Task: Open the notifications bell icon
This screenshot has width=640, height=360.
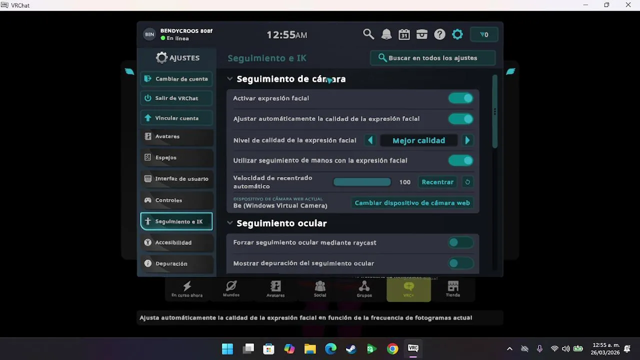Action: (x=386, y=34)
